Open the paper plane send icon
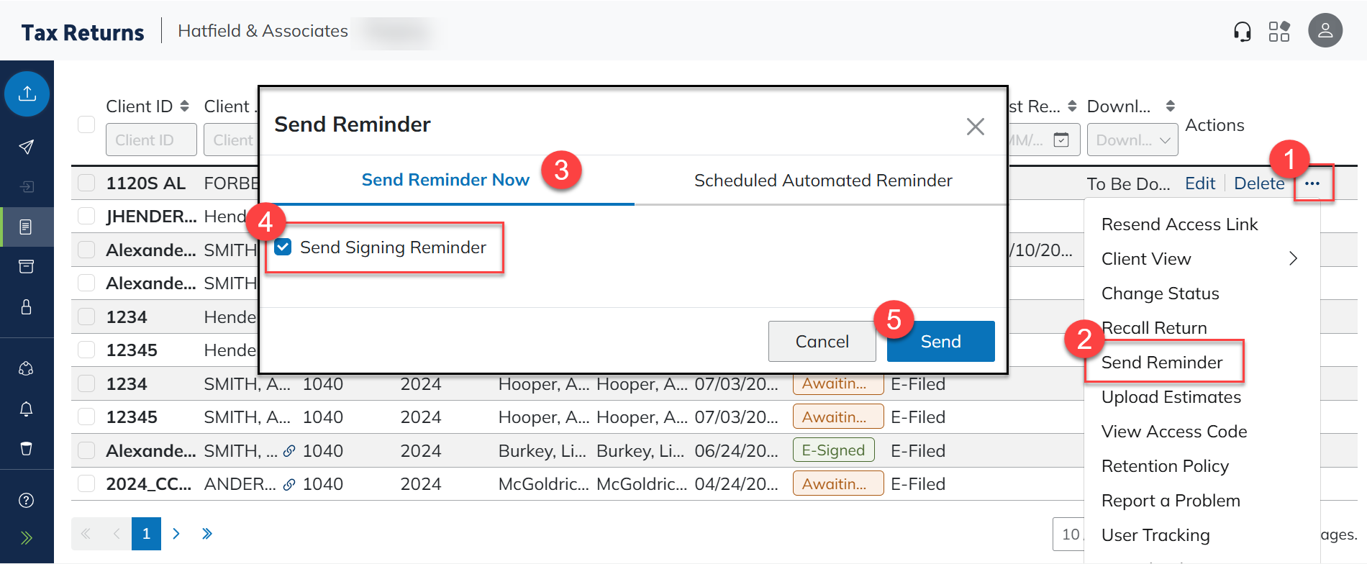The width and height of the screenshot is (1367, 564). 27,147
